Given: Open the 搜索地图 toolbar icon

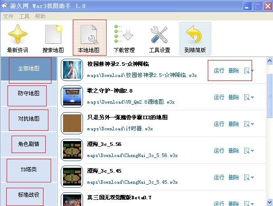Looking at the screenshot, I should 53,34.
